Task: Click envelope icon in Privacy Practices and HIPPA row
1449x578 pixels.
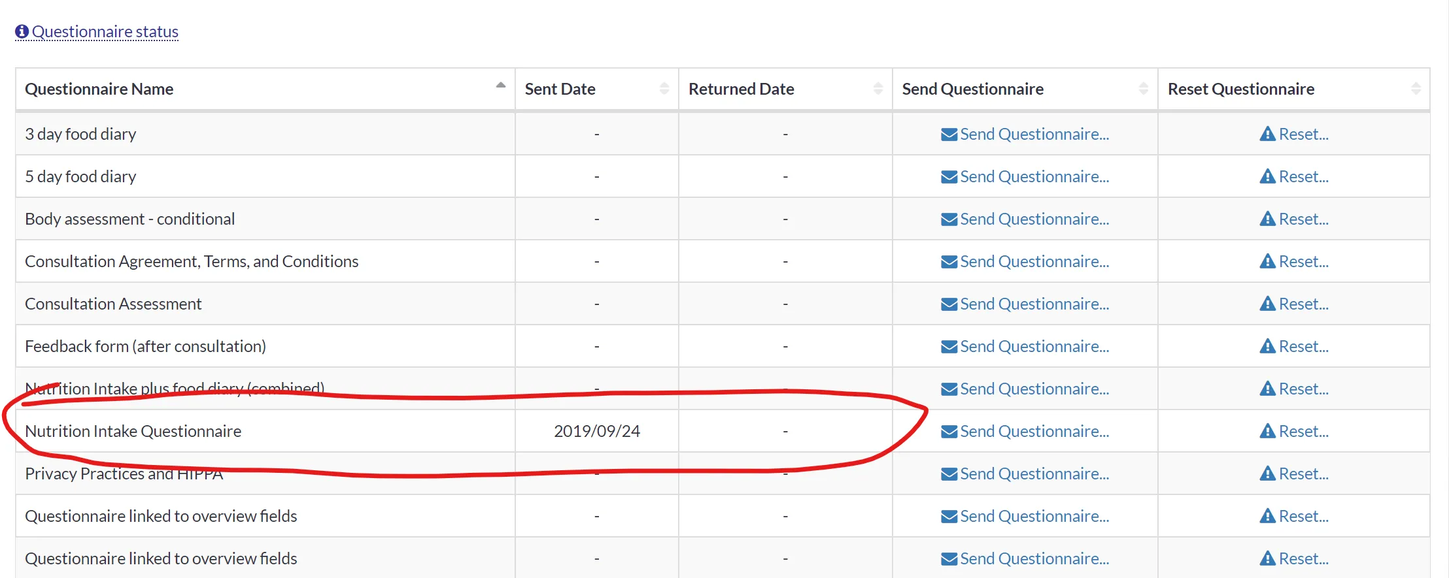Action: [949, 474]
